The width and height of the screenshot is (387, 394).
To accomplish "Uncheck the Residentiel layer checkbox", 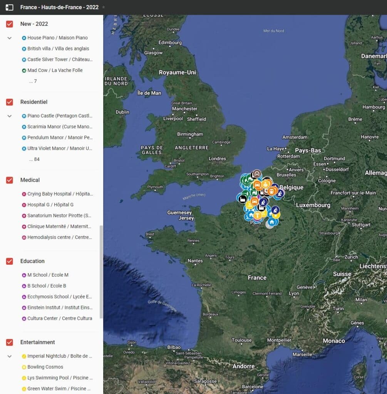I will (x=9, y=102).
